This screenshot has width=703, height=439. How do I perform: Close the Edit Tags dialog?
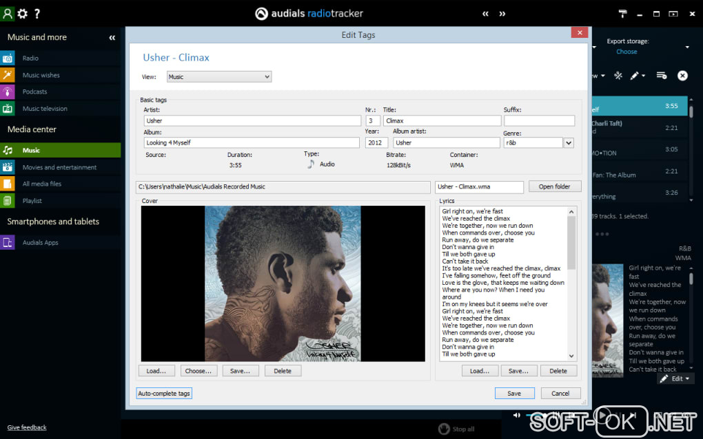pyautogui.click(x=579, y=32)
